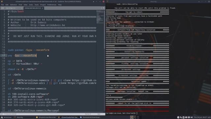This screenshot has height=119, width=211.
Task: Click the 'cp -r VirtualBox\ VMs/' line
Action: pyautogui.click(x=25, y=64)
